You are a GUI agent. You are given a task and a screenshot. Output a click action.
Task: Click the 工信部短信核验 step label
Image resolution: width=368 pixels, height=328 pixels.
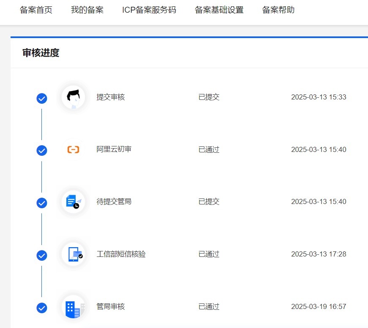coord(121,254)
